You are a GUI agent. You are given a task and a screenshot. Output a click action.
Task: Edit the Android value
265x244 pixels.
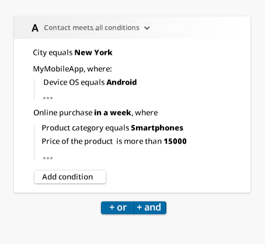[121, 82]
